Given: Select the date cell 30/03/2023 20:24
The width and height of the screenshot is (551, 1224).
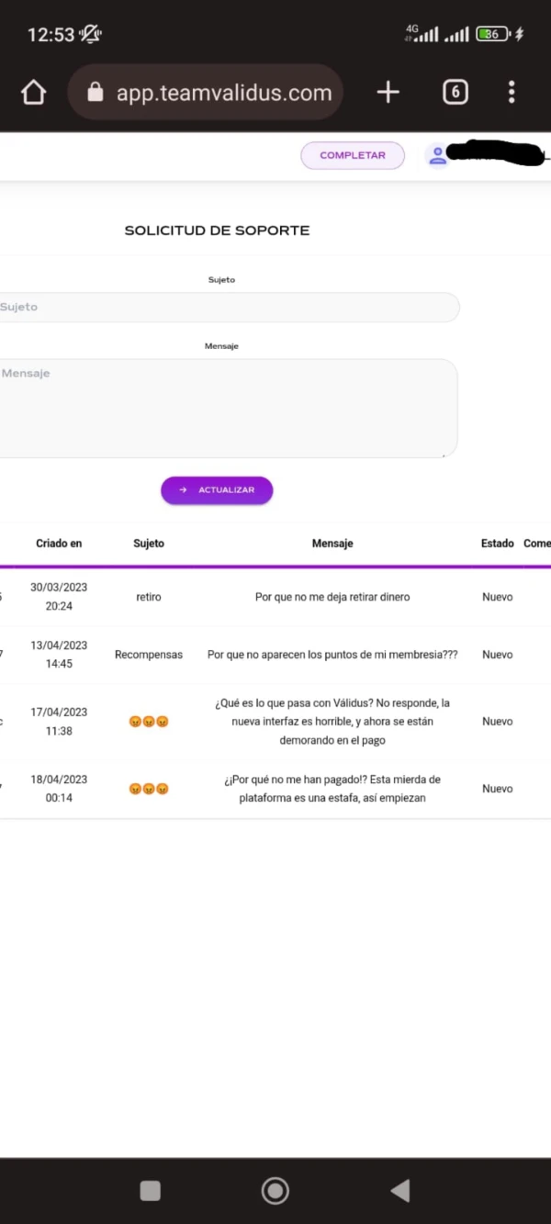Looking at the screenshot, I should [x=59, y=597].
